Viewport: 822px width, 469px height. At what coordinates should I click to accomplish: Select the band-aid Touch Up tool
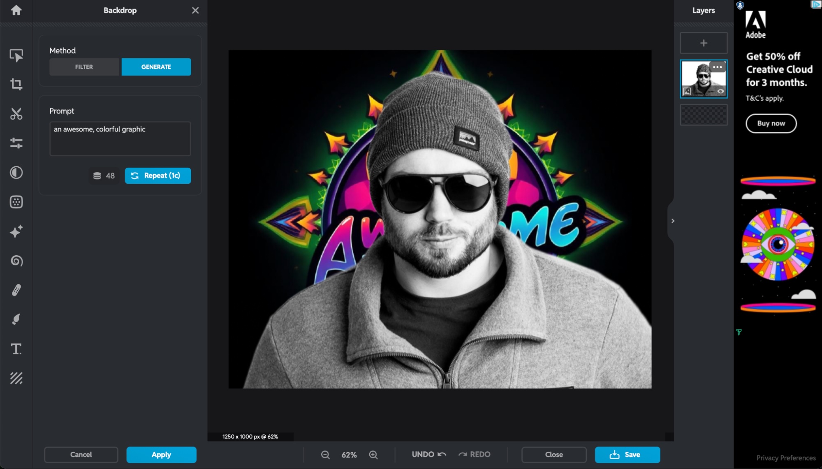(16, 290)
